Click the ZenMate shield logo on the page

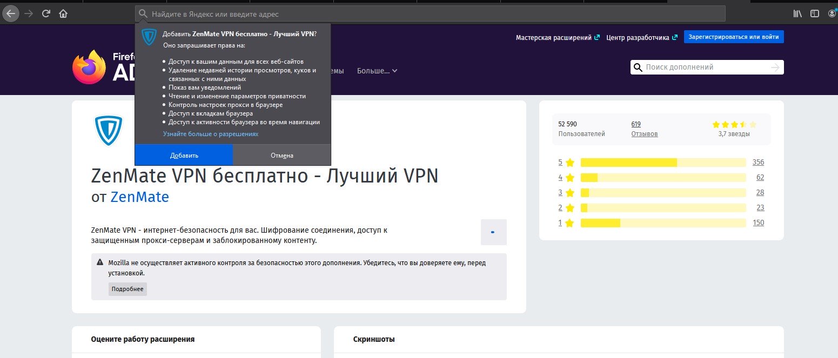coord(109,131)
